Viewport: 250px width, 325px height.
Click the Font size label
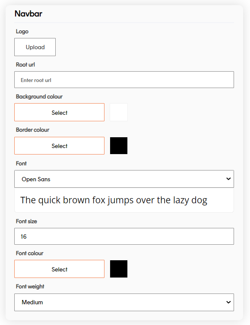coord(26,221)
